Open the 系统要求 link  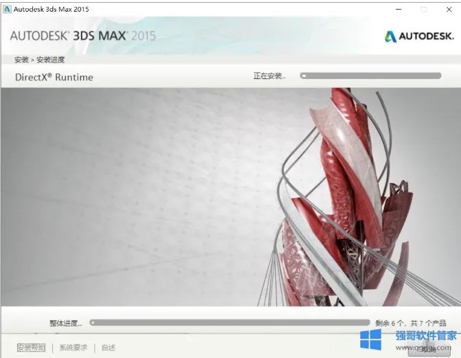[73, 348]
